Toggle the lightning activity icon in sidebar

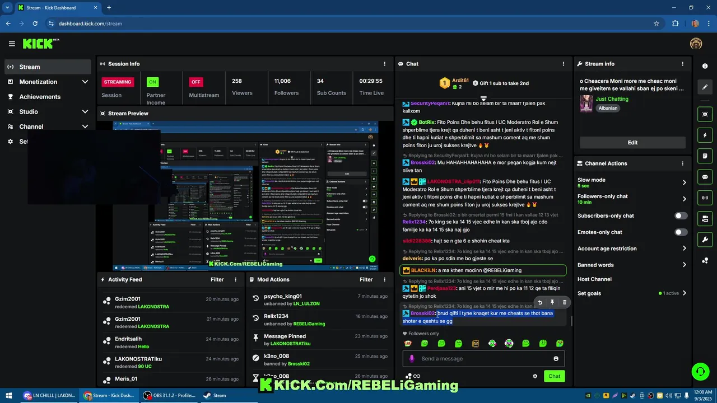pos(705,135)
